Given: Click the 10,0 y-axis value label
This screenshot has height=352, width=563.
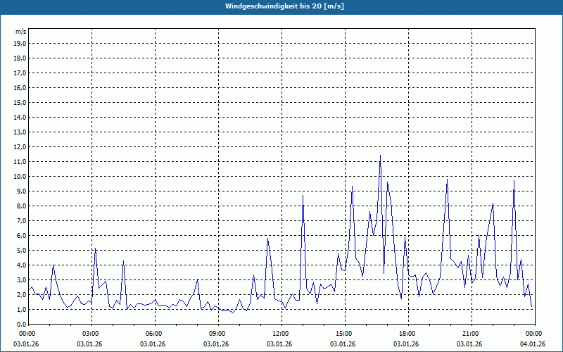Looking at the screenshot, I should pyautogui.click(x=20, y=177).
